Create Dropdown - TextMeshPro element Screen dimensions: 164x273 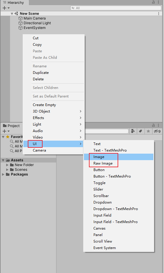tap(118, 209)
